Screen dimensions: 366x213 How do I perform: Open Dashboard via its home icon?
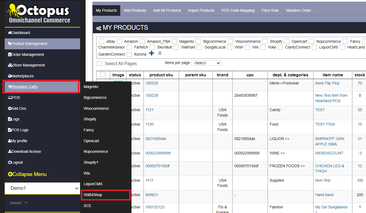(10, 33)
